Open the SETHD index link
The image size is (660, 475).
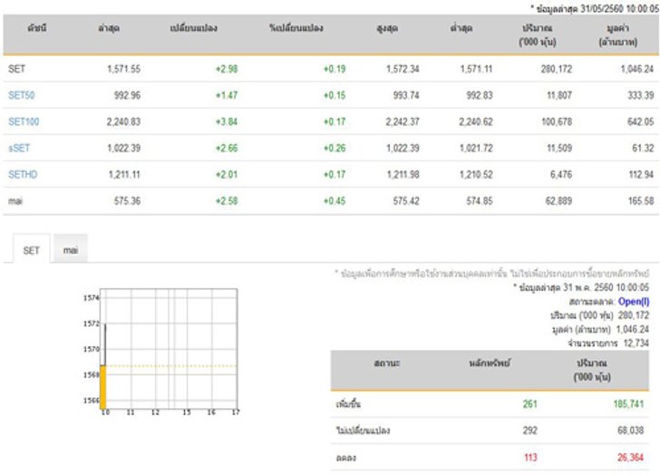click(x=23, y=174)
